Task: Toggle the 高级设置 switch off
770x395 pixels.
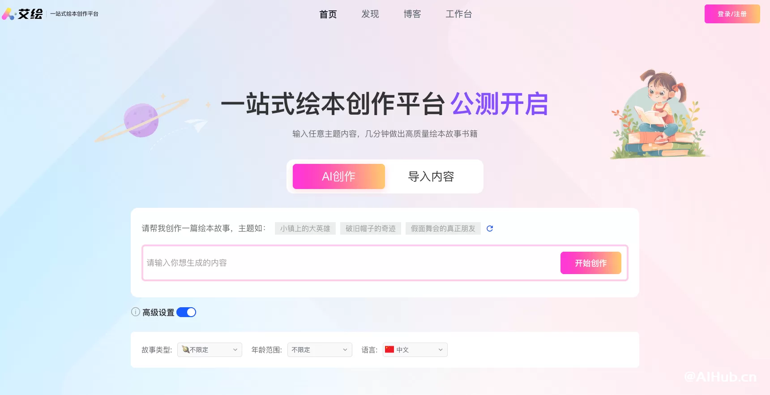Action: click(186, 312)
